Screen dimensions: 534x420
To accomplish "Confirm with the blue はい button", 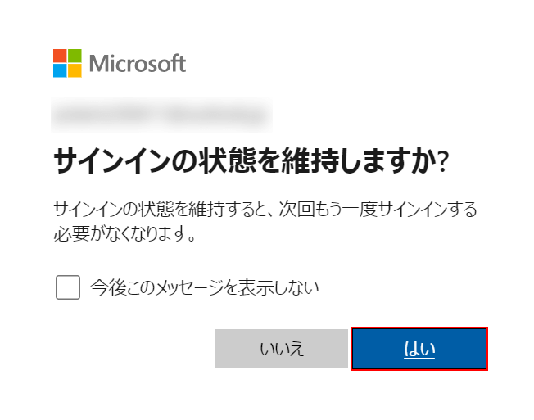I will 419,349.
